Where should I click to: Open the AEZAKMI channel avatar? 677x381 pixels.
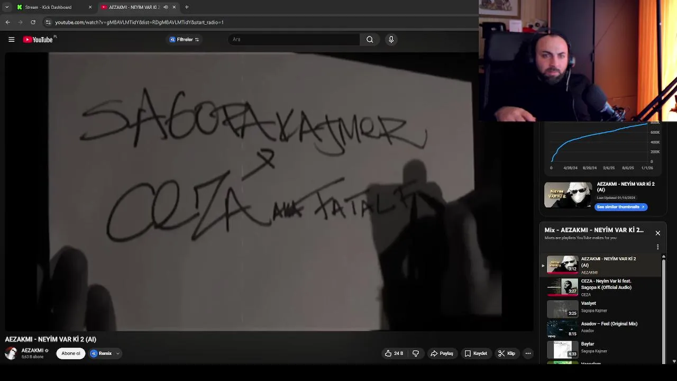[11, 353]
